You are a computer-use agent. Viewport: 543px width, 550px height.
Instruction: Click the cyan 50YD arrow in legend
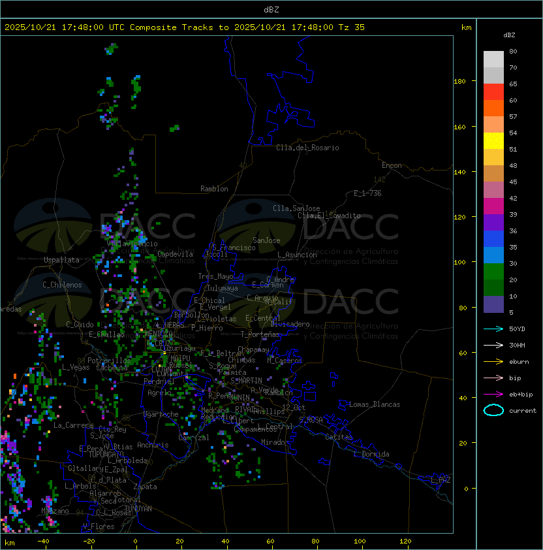pyautogui.click(x=493, y=329)
